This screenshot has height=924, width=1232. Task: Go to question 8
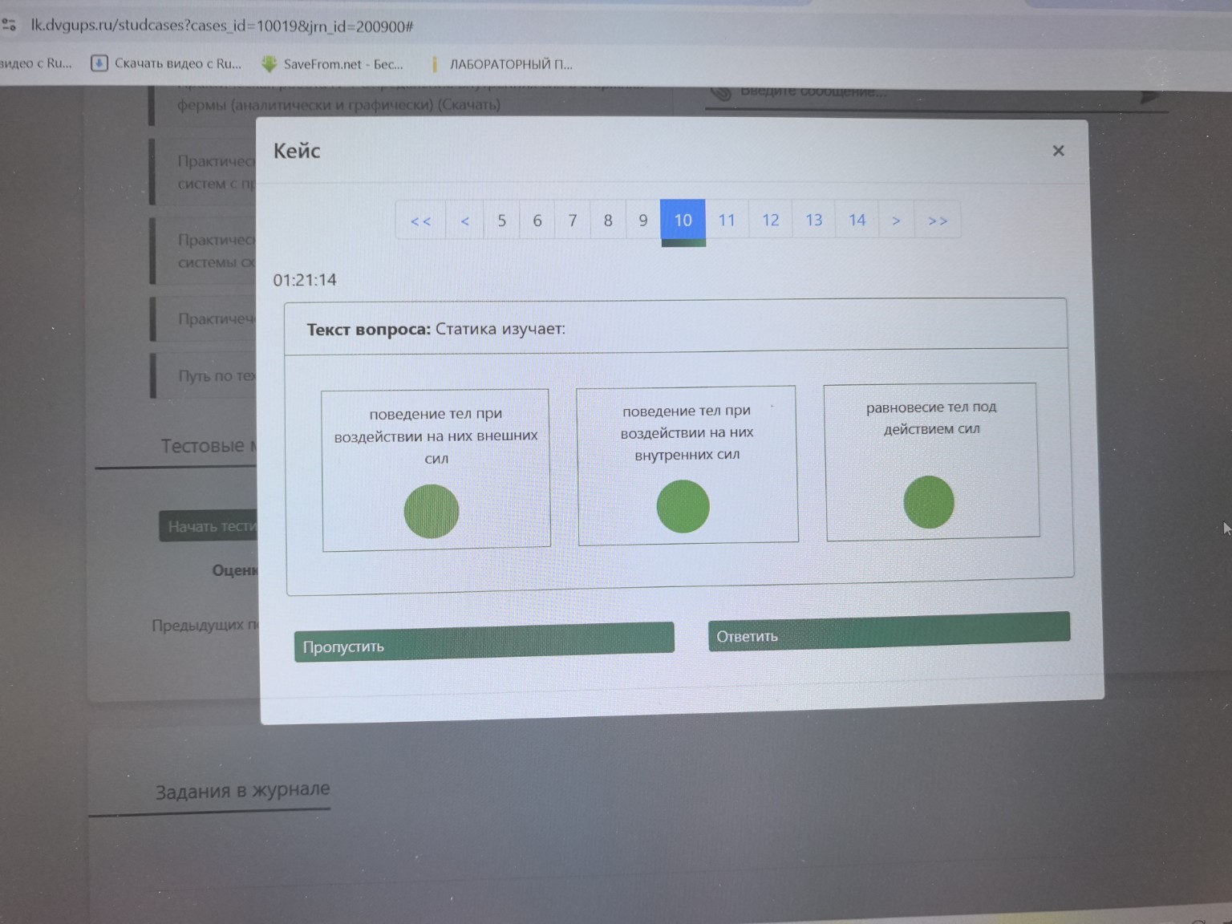tap(608, 221)
